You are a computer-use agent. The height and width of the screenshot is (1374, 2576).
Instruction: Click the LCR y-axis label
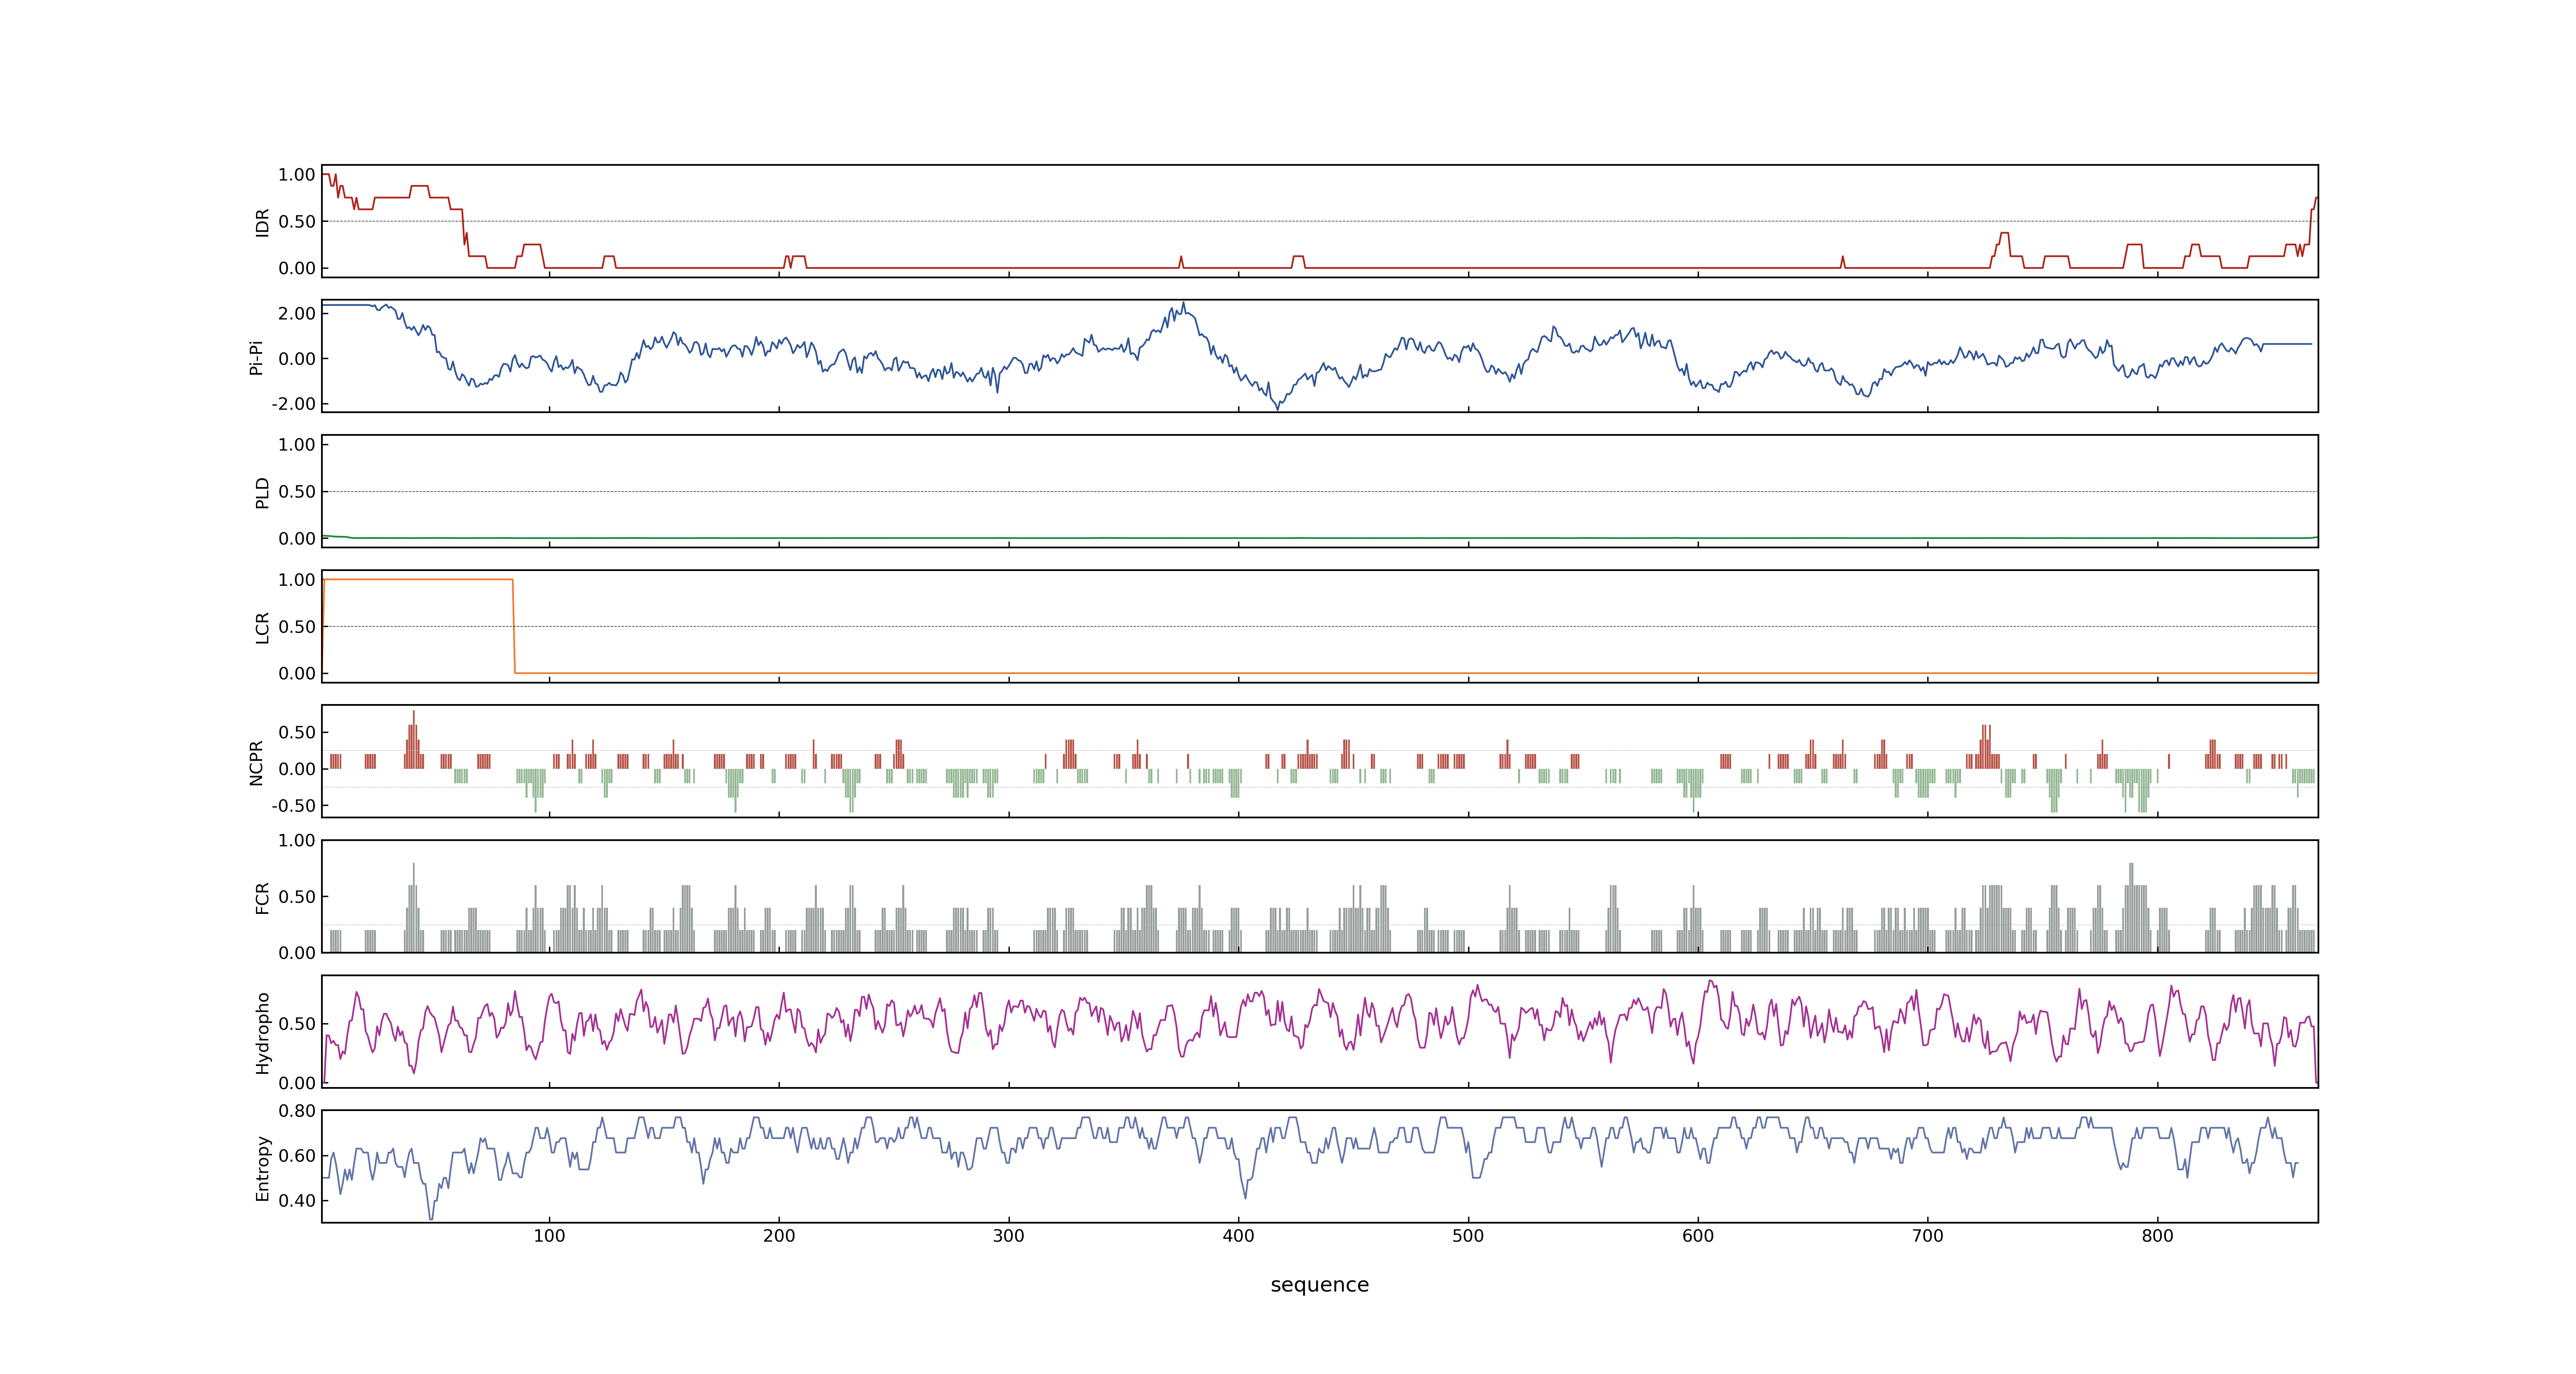click(262, 628)
